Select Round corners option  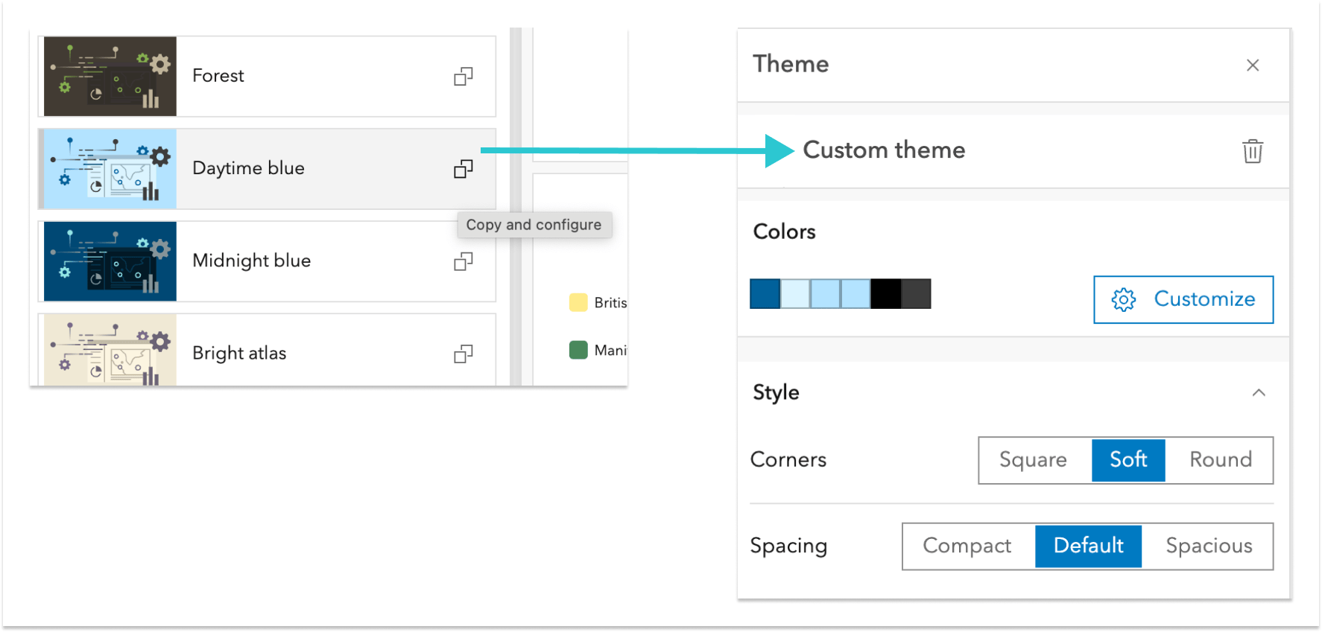tap(1220, 460)
